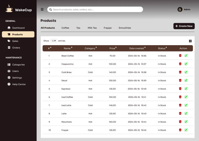Delete the Macchiato row
199x141 pixels.
coord(180,122)
